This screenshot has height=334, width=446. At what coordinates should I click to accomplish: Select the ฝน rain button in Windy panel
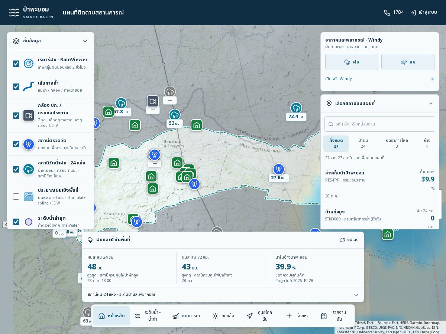click(x=352, y=62)
